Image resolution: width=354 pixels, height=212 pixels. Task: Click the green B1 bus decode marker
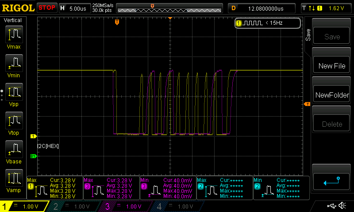pyautogui.click(x=34, y=156)
